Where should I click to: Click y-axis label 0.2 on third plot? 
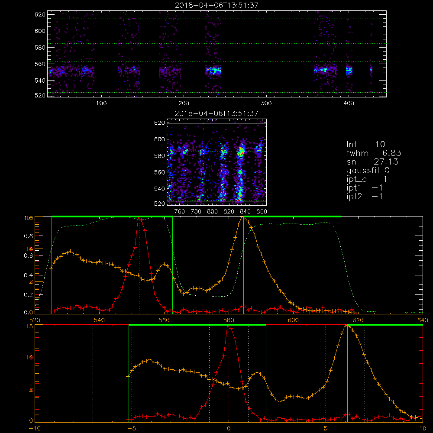click(x=29, y=294)
